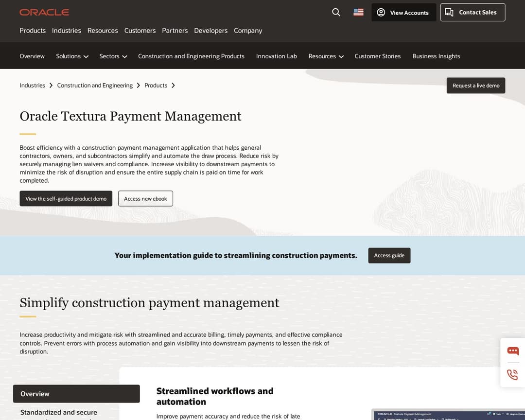The width and height of the screenshot is (525, 420).
Task: Click the View Accounts button
Action: click(403, 12)
